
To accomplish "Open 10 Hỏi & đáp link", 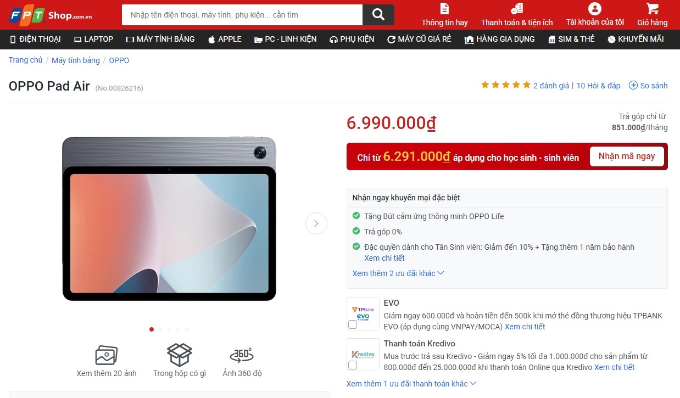I will pos(598,86).
